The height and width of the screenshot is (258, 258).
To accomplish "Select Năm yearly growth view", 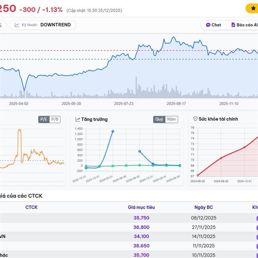I will tap(172, 119).
